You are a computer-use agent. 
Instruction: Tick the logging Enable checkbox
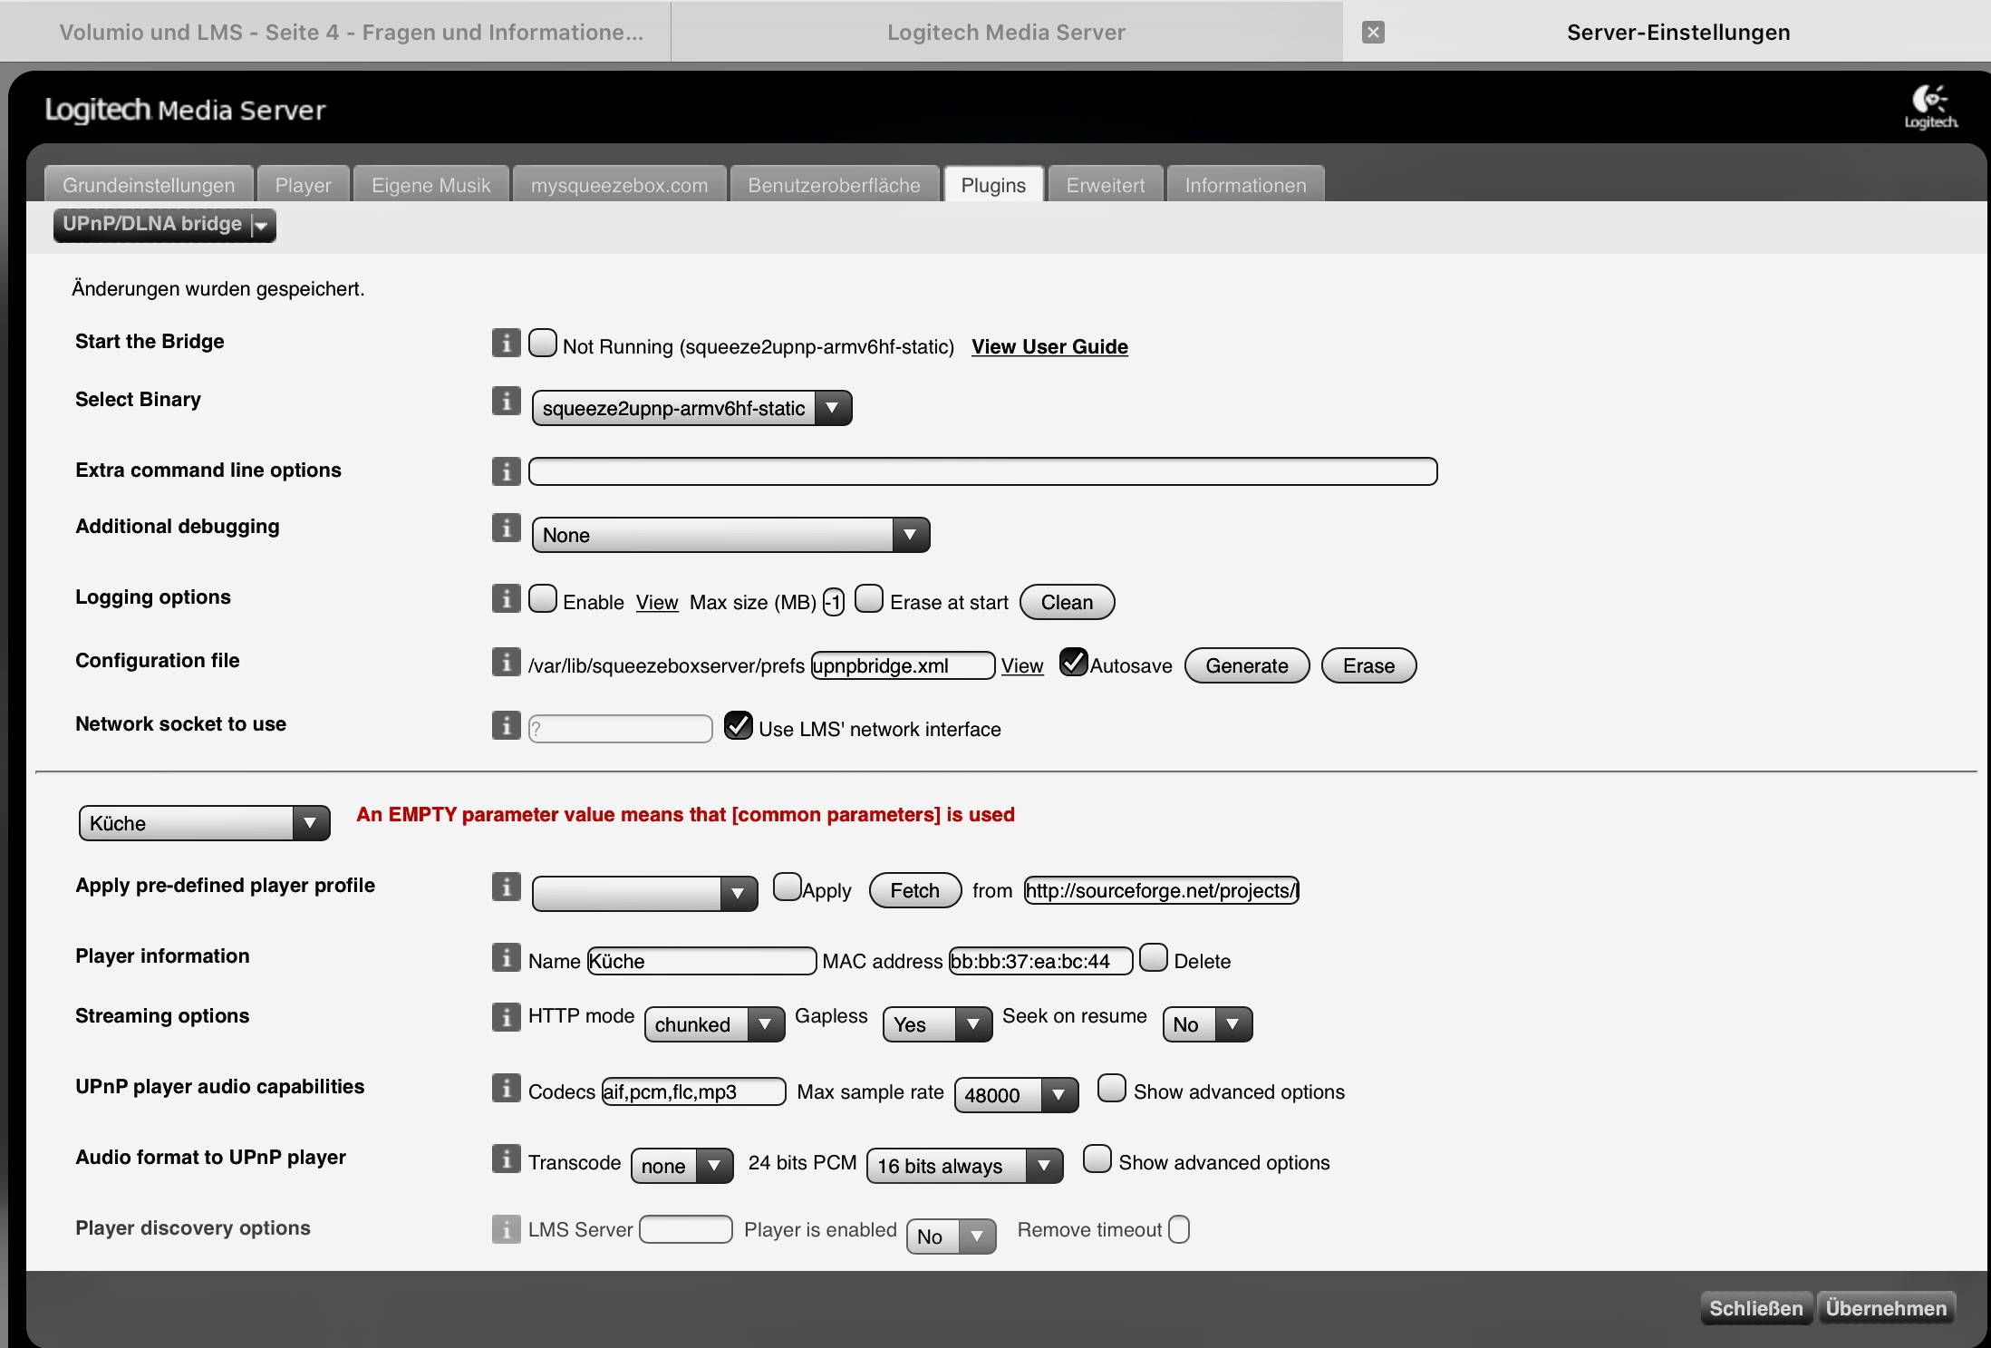[x=542, y=598]
